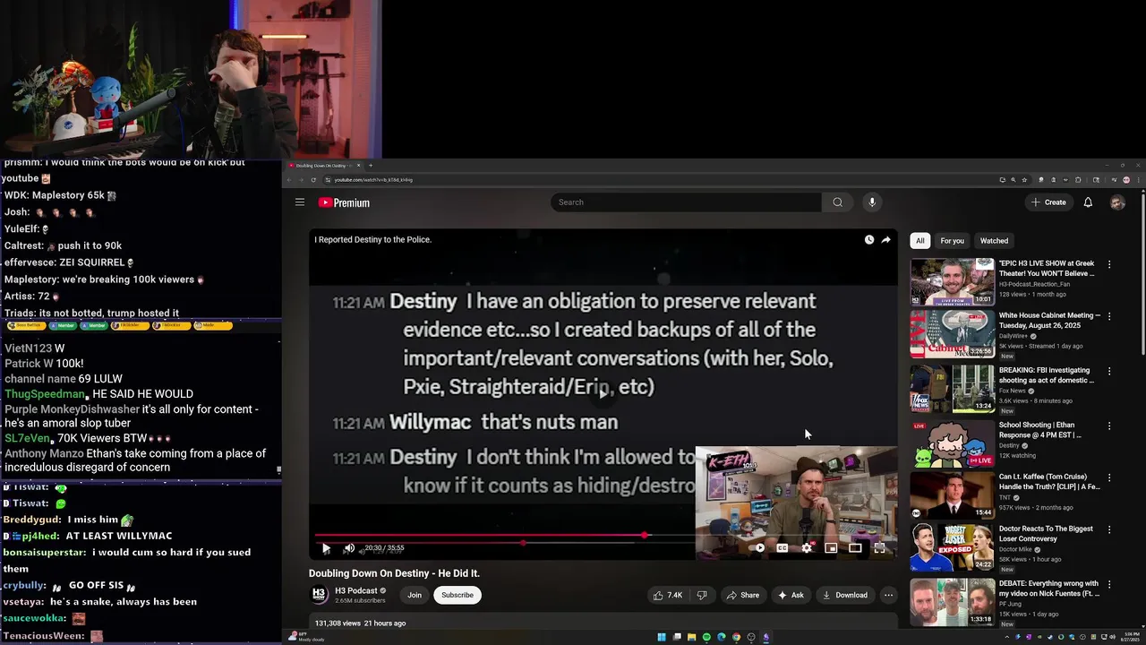This screenshot has width=1146, height=645.
Task: Mute the video using the volume icon
Action: pos(349,547)
